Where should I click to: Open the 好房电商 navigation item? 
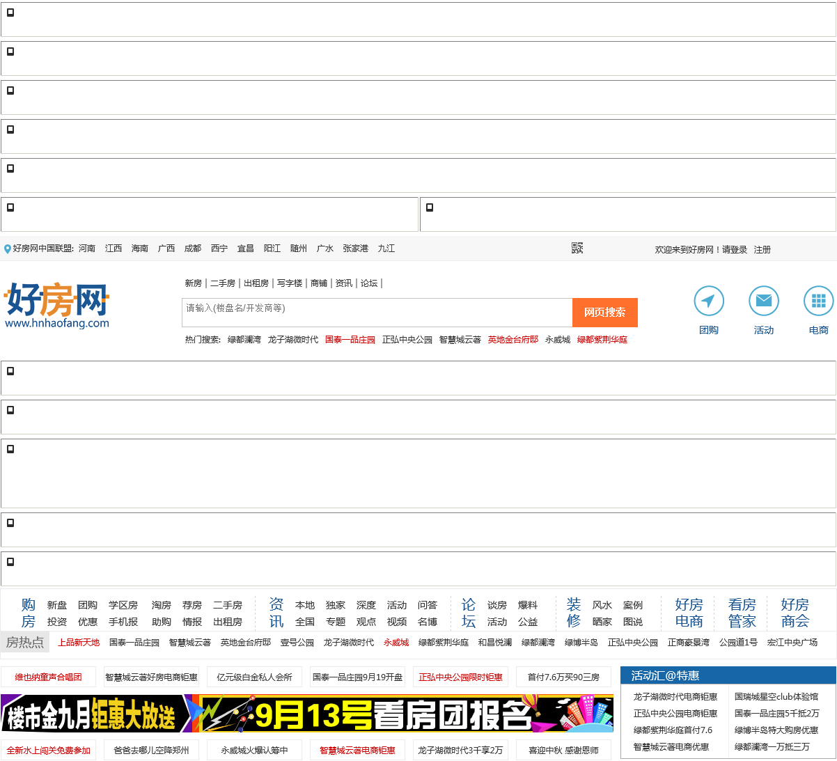click(x=689, y=613)
